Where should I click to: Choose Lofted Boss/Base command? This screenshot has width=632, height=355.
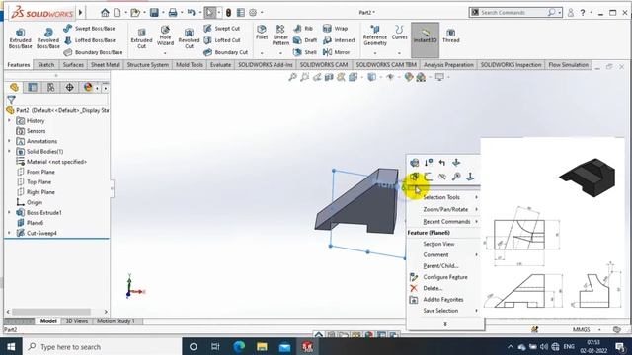tap(90, 40)
